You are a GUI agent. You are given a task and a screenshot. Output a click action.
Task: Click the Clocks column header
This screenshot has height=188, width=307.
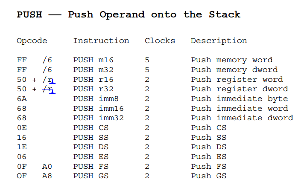[160, 41]
